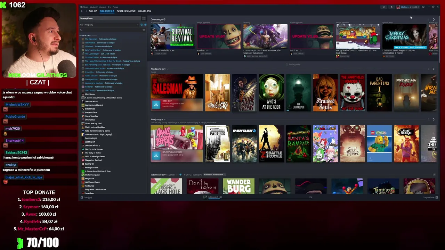Open the Pomoc menu

click(115, 7)
